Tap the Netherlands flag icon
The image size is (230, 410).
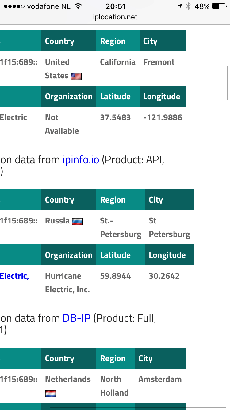[x=51, y=393]
